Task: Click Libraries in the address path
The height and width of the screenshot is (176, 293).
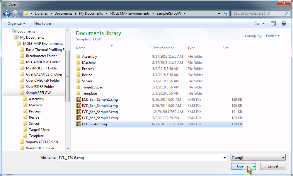Action: (41, 13)
